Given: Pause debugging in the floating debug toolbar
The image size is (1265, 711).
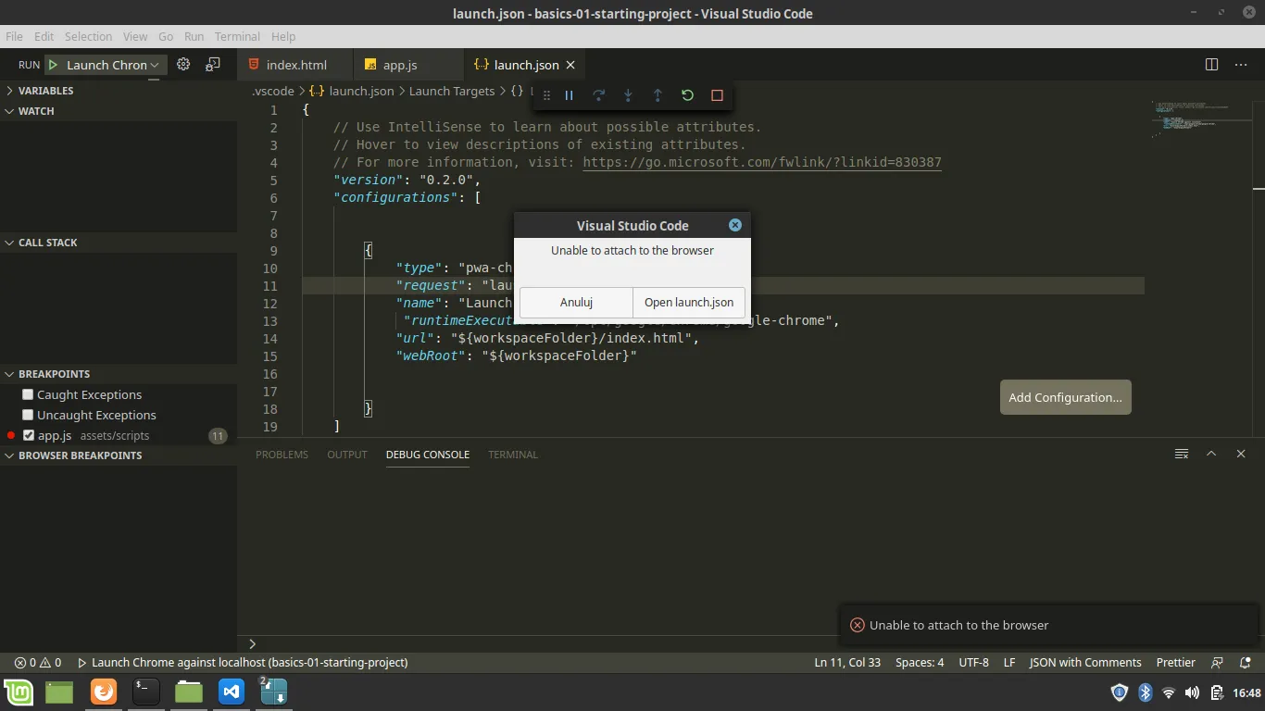Looking at the screenshot, I should pos(570,95).
